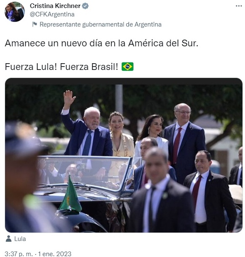The image size is (245, 257).
Task: Click the raised waving hand in the photo
Action: pyautogui.click(x=69, y=97)
